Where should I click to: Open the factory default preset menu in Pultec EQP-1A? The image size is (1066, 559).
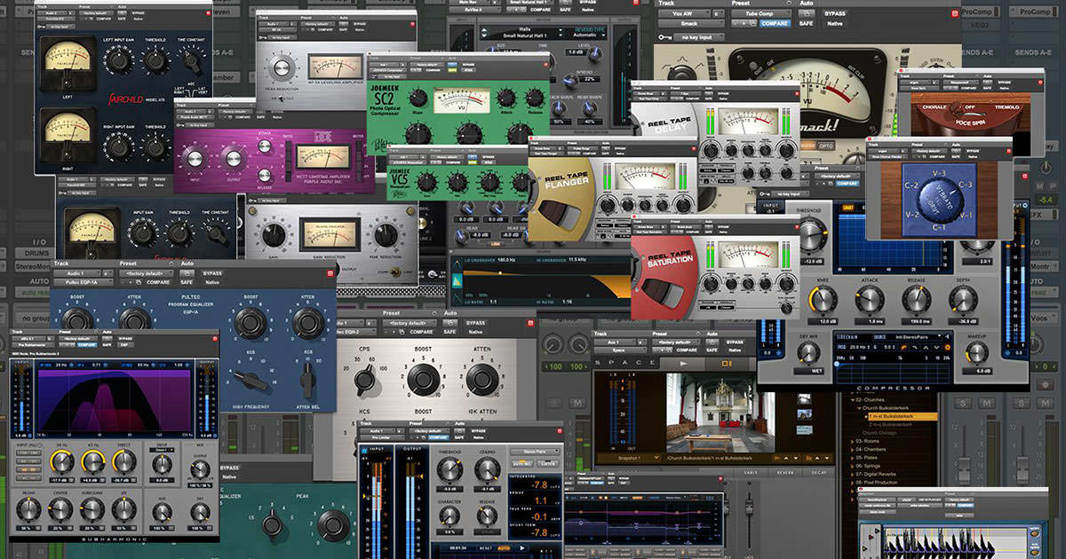147,273
